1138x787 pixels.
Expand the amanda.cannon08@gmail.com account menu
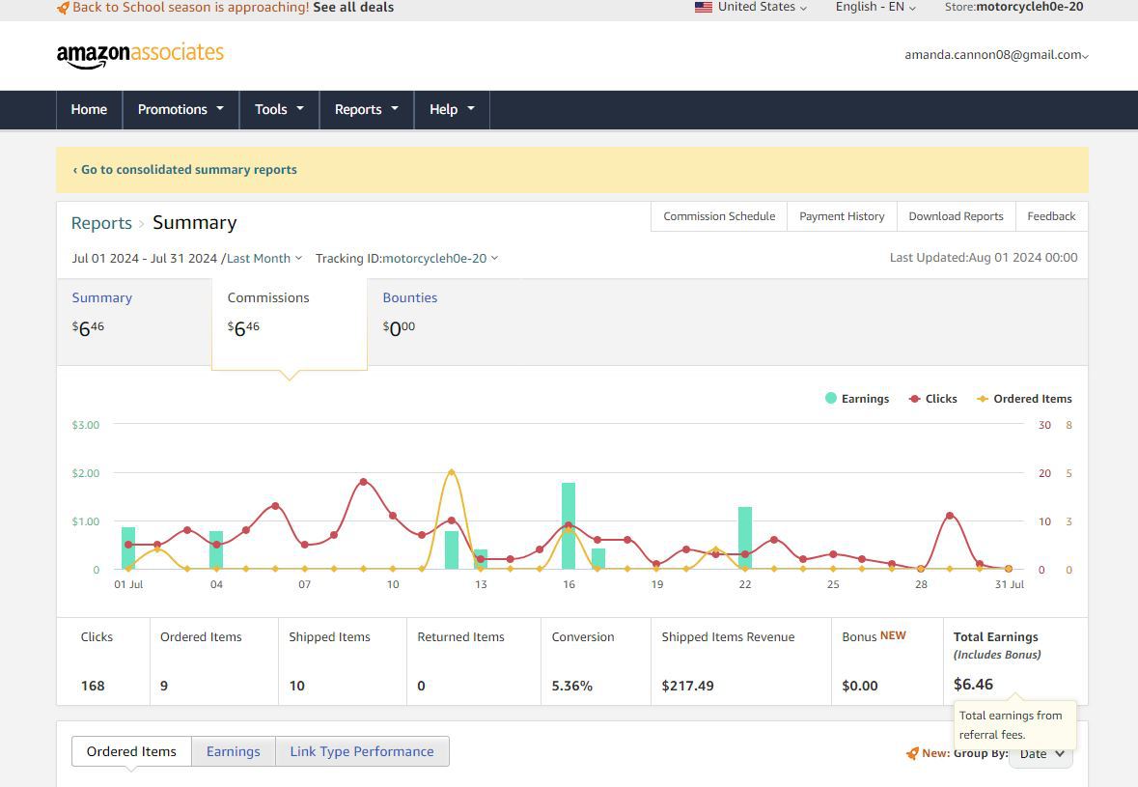996,55
